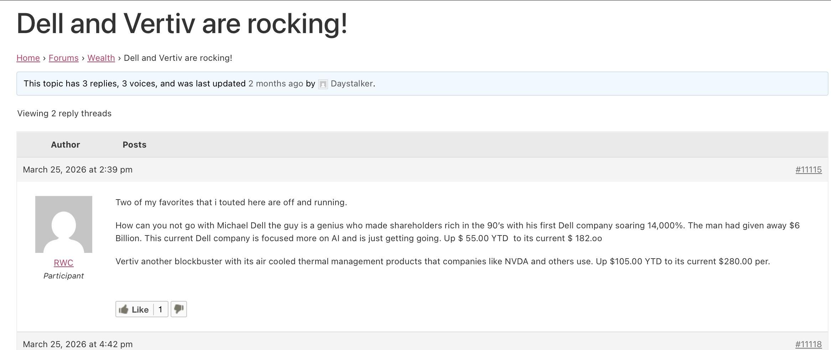The height and width of the screenshot is (350, 831).
Task: Open the Wealth forum breadcrumb link
Action: point(101,58)
